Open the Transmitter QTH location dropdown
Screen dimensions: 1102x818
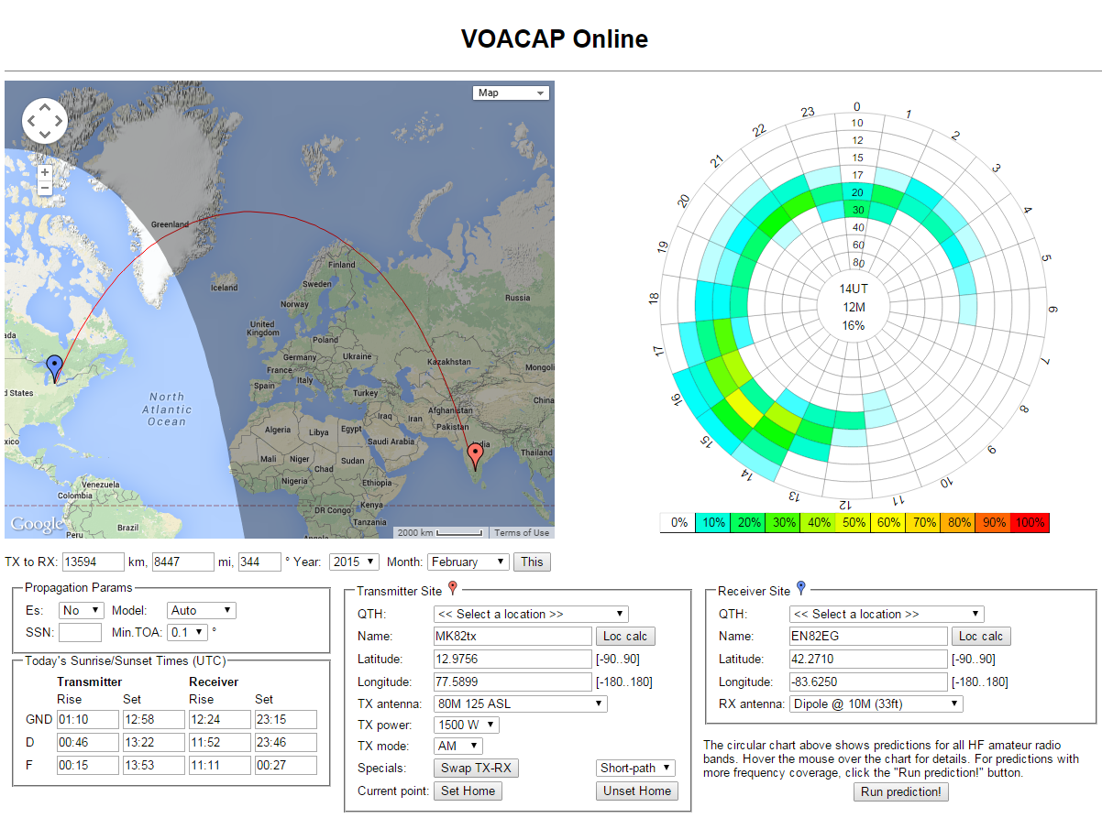tap(531, 614)
